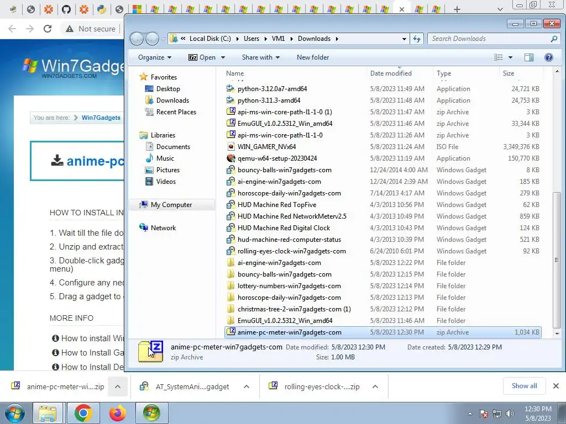Select ai-engine-win7gadgets-com gadget file icon
Screen dimensions: 566x424
pyautogui.click(x=230, y=181)
